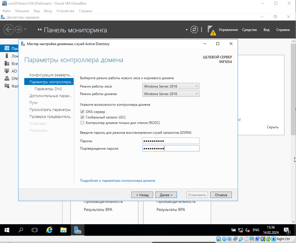Open Подробнее о параметрах контроллера домена link
The image size is (296, 243).
[x=118, y=181]
